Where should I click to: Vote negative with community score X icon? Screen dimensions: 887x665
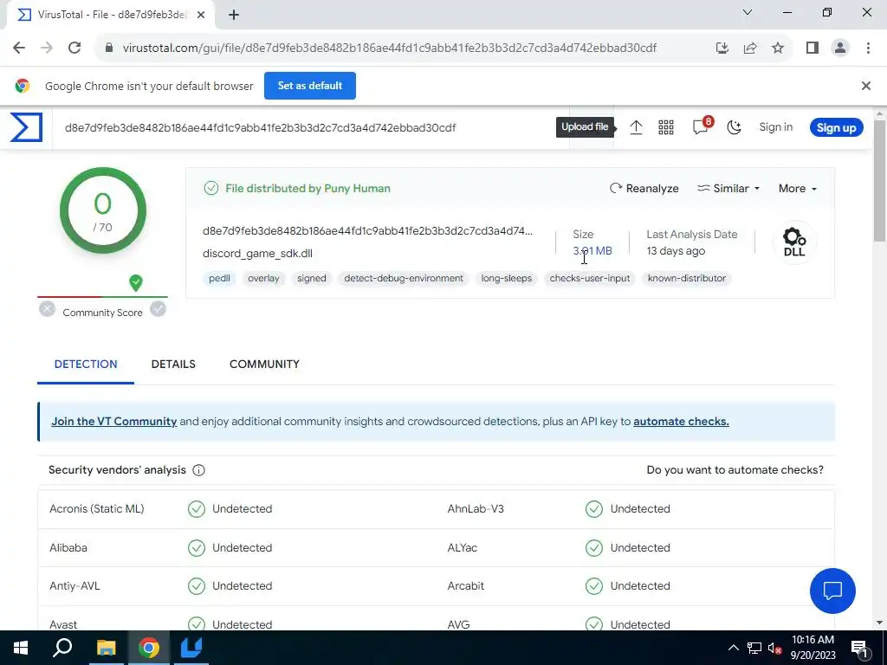click(47, 309)
